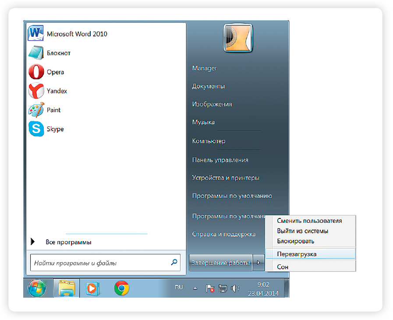The height and width of the screenshot is (320, 393).
Task: Launch Блокнот notepad icon
Action: (36, 53)
